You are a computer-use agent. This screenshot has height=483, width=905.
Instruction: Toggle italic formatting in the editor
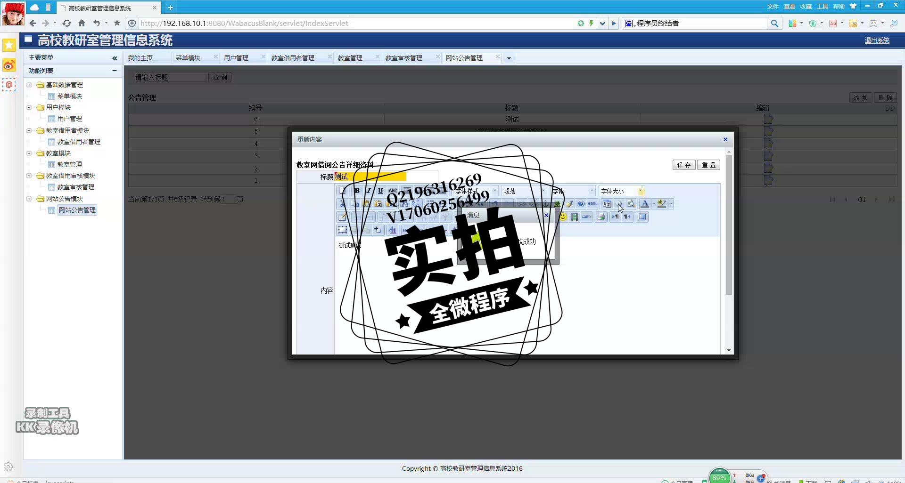tap(369, 191)
